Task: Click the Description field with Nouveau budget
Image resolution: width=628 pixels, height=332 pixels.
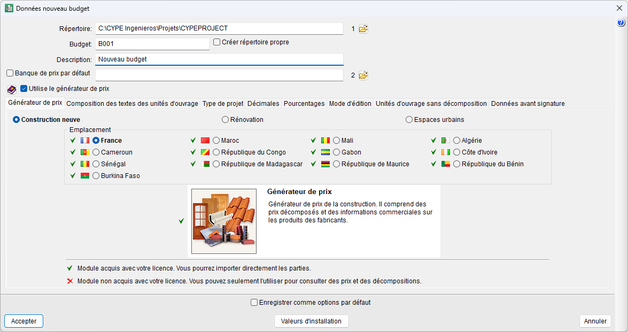Action: (219, 59)
